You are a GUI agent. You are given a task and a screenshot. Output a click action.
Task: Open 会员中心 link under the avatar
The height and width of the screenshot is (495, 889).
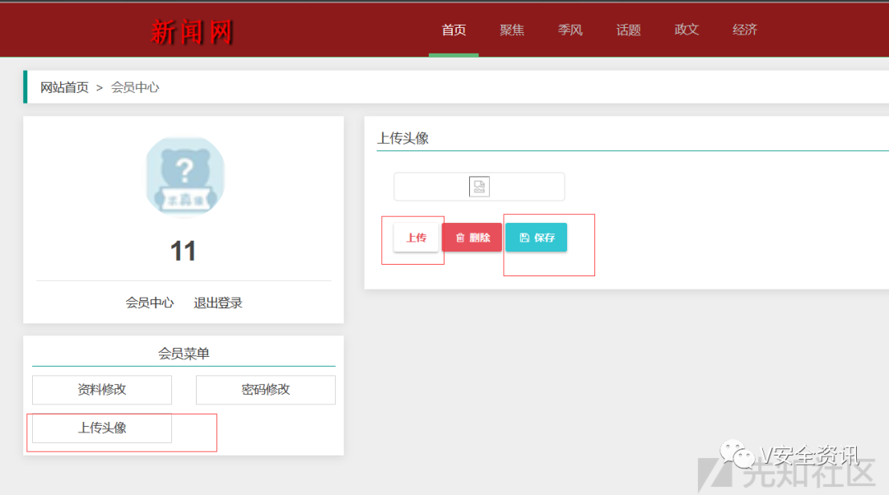coord(150,303)
